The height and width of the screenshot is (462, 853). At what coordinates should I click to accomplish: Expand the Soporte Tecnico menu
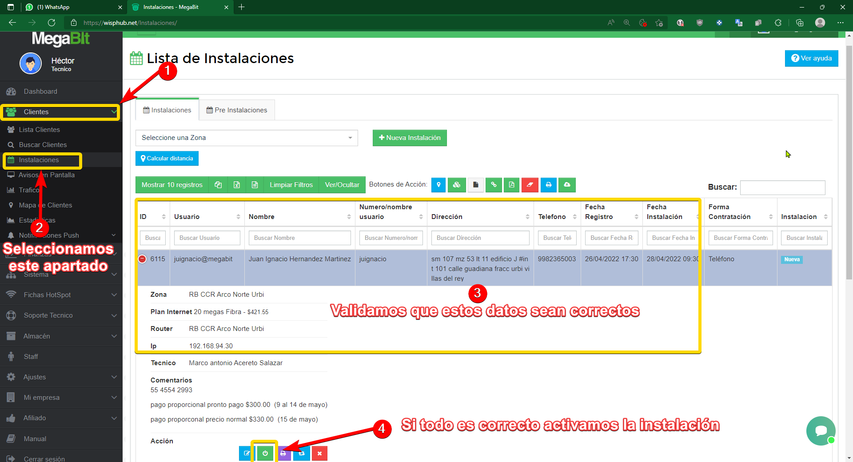(61, 315)
